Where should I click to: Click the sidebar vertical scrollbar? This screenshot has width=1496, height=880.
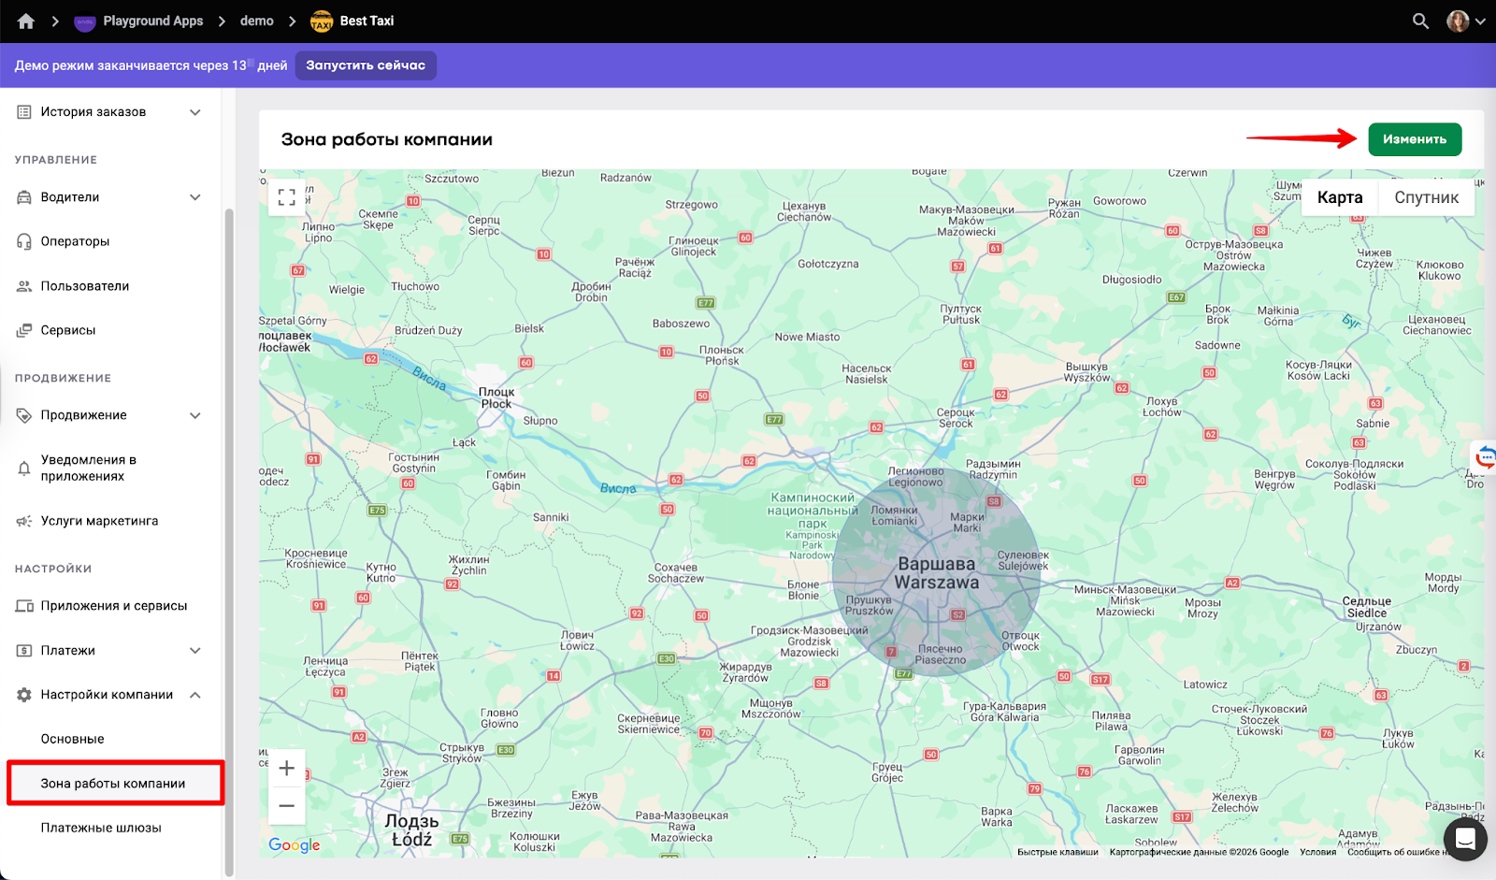click(229, 542)
